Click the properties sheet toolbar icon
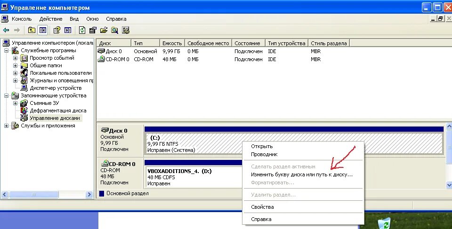Image resolution: width=452 pixels, height=229 pixels. [93, 30]
